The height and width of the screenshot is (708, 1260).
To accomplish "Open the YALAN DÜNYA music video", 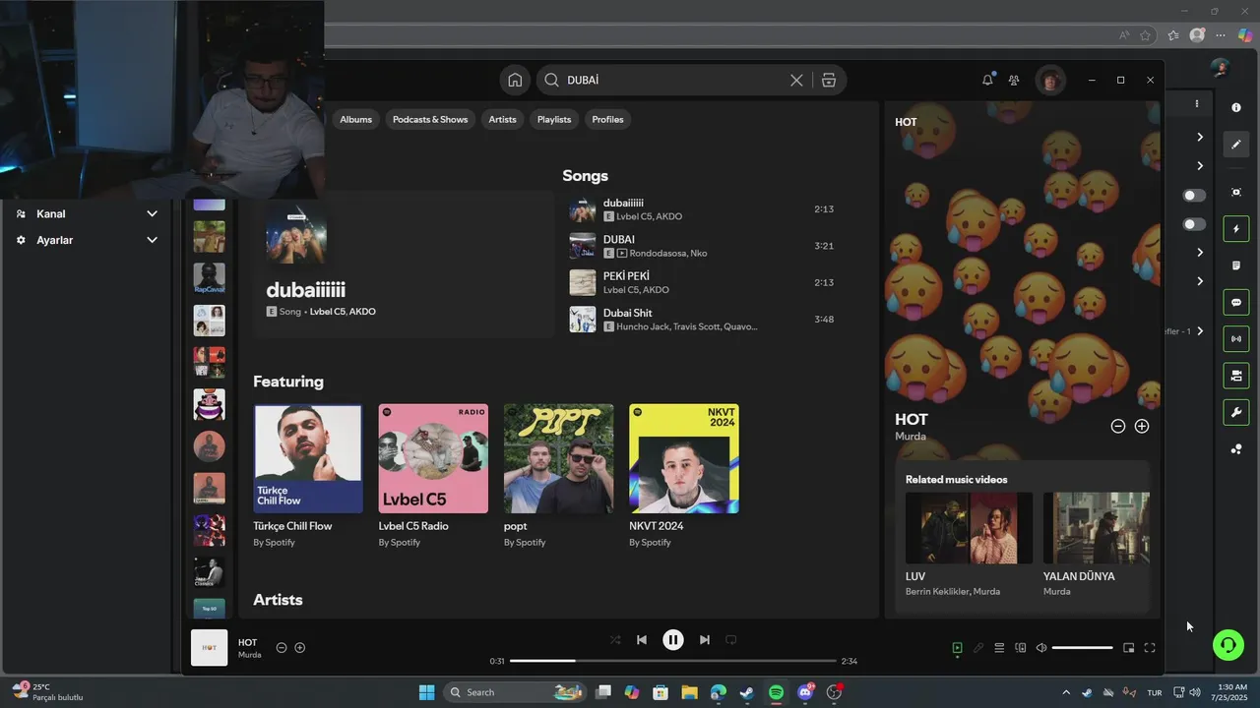I will pyautogui.click(x=1097, y=545).
